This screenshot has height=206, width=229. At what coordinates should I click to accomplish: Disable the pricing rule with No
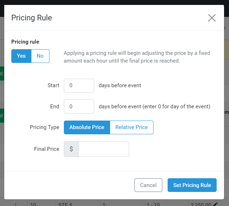[x=40, y=56]
